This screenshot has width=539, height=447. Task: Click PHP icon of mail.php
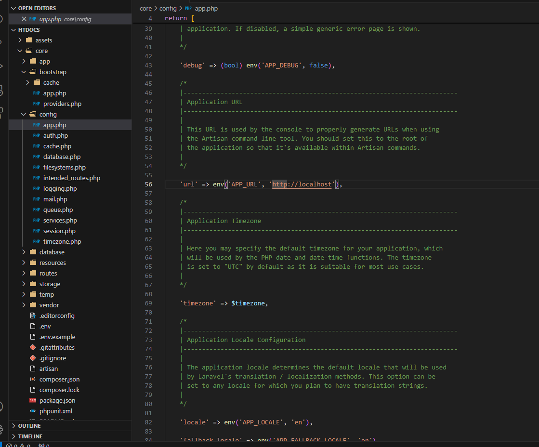pyautogui.click(x=37, y=199)
